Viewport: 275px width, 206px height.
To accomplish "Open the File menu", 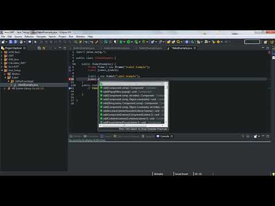I will (x=3, y=37).
